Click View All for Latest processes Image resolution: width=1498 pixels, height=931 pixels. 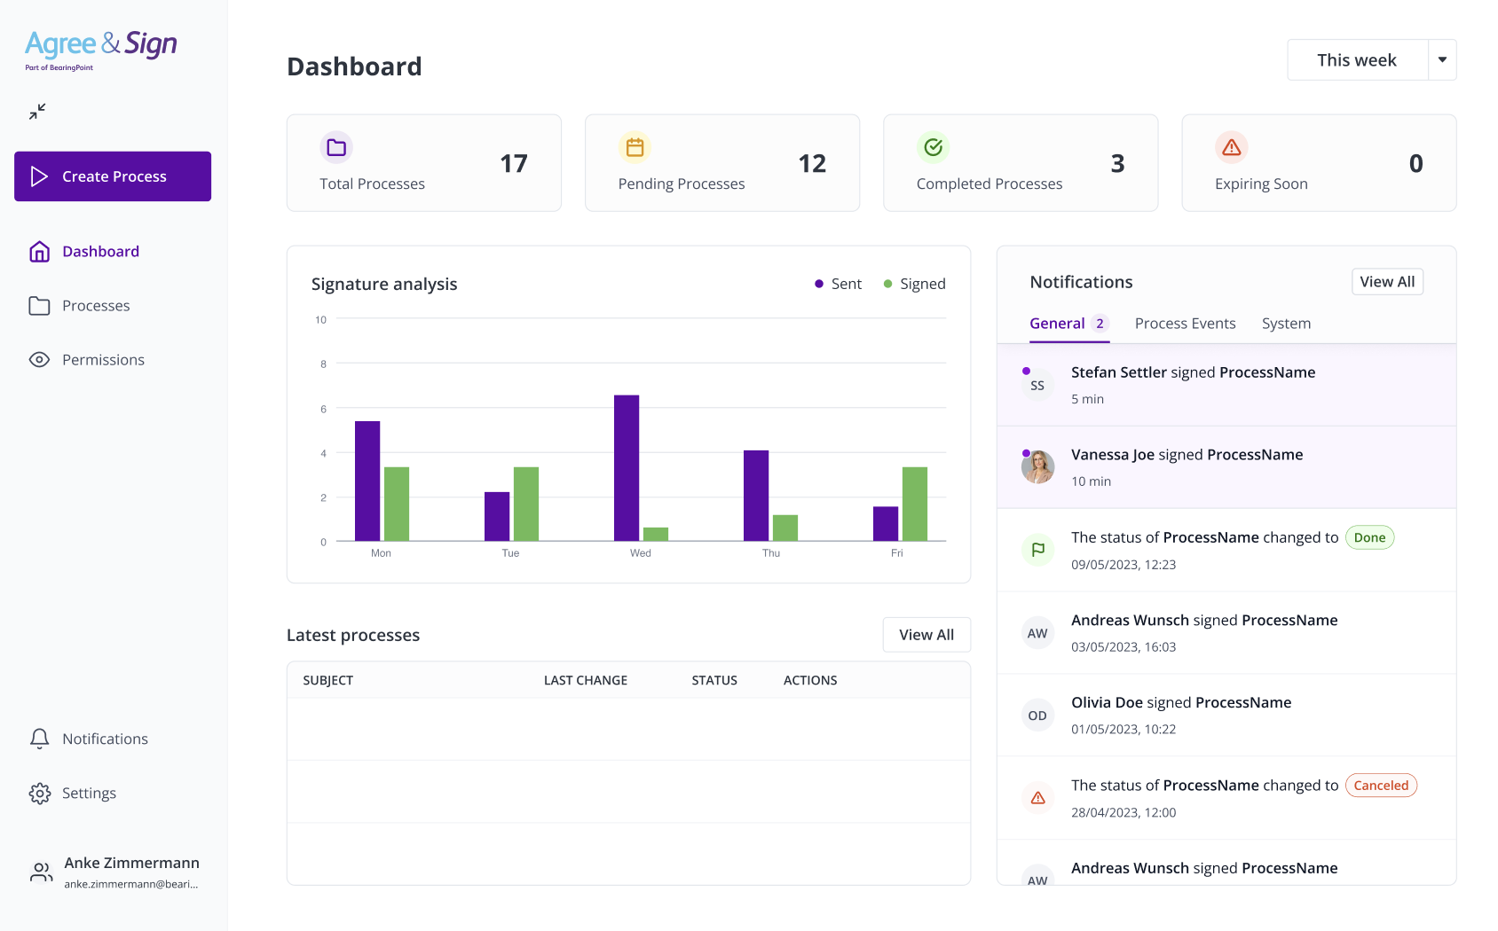[x=926, y=635]
